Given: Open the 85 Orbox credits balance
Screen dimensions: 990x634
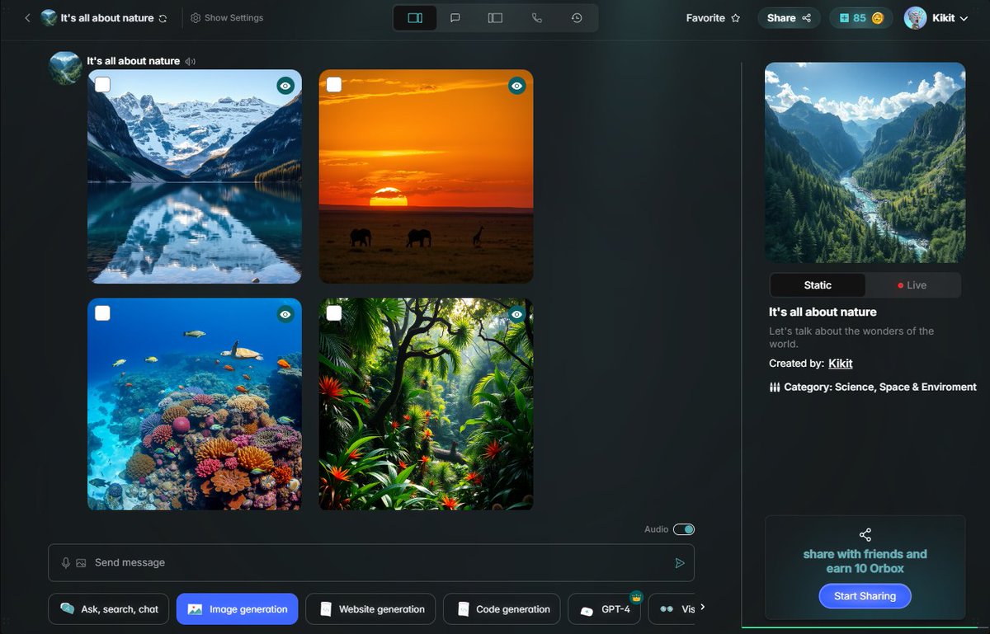Looking at the screenshot, I should [860, 17].
